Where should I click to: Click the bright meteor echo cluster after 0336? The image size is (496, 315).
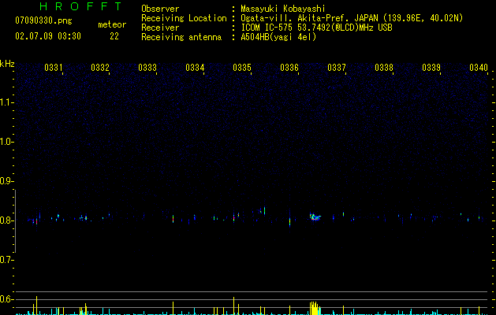pos(315,217)
